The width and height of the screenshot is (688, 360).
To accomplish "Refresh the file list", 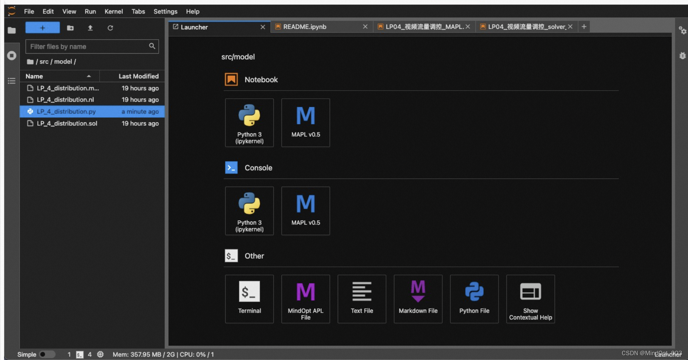I will (x=110, y=28).
